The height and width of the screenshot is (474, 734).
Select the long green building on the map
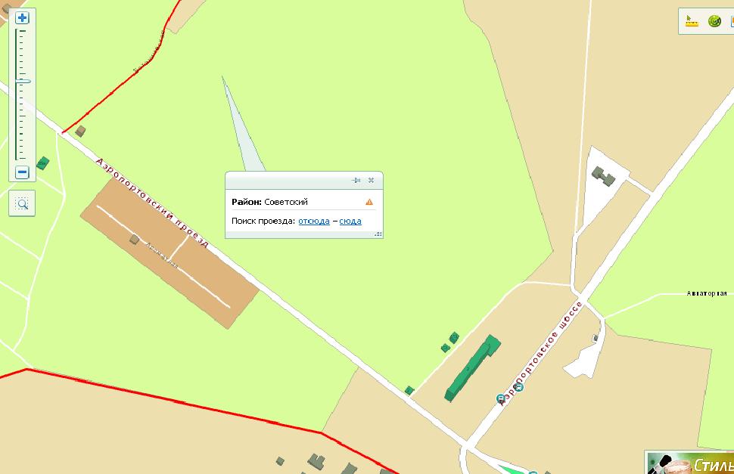pos(472,368)
